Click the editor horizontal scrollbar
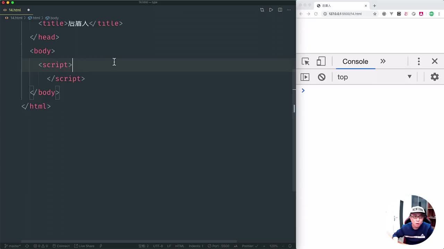The image size is (444, 249). click(129, 241)
